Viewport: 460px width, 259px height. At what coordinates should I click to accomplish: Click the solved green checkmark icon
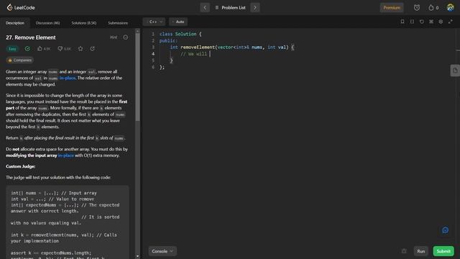click(27, 49)
